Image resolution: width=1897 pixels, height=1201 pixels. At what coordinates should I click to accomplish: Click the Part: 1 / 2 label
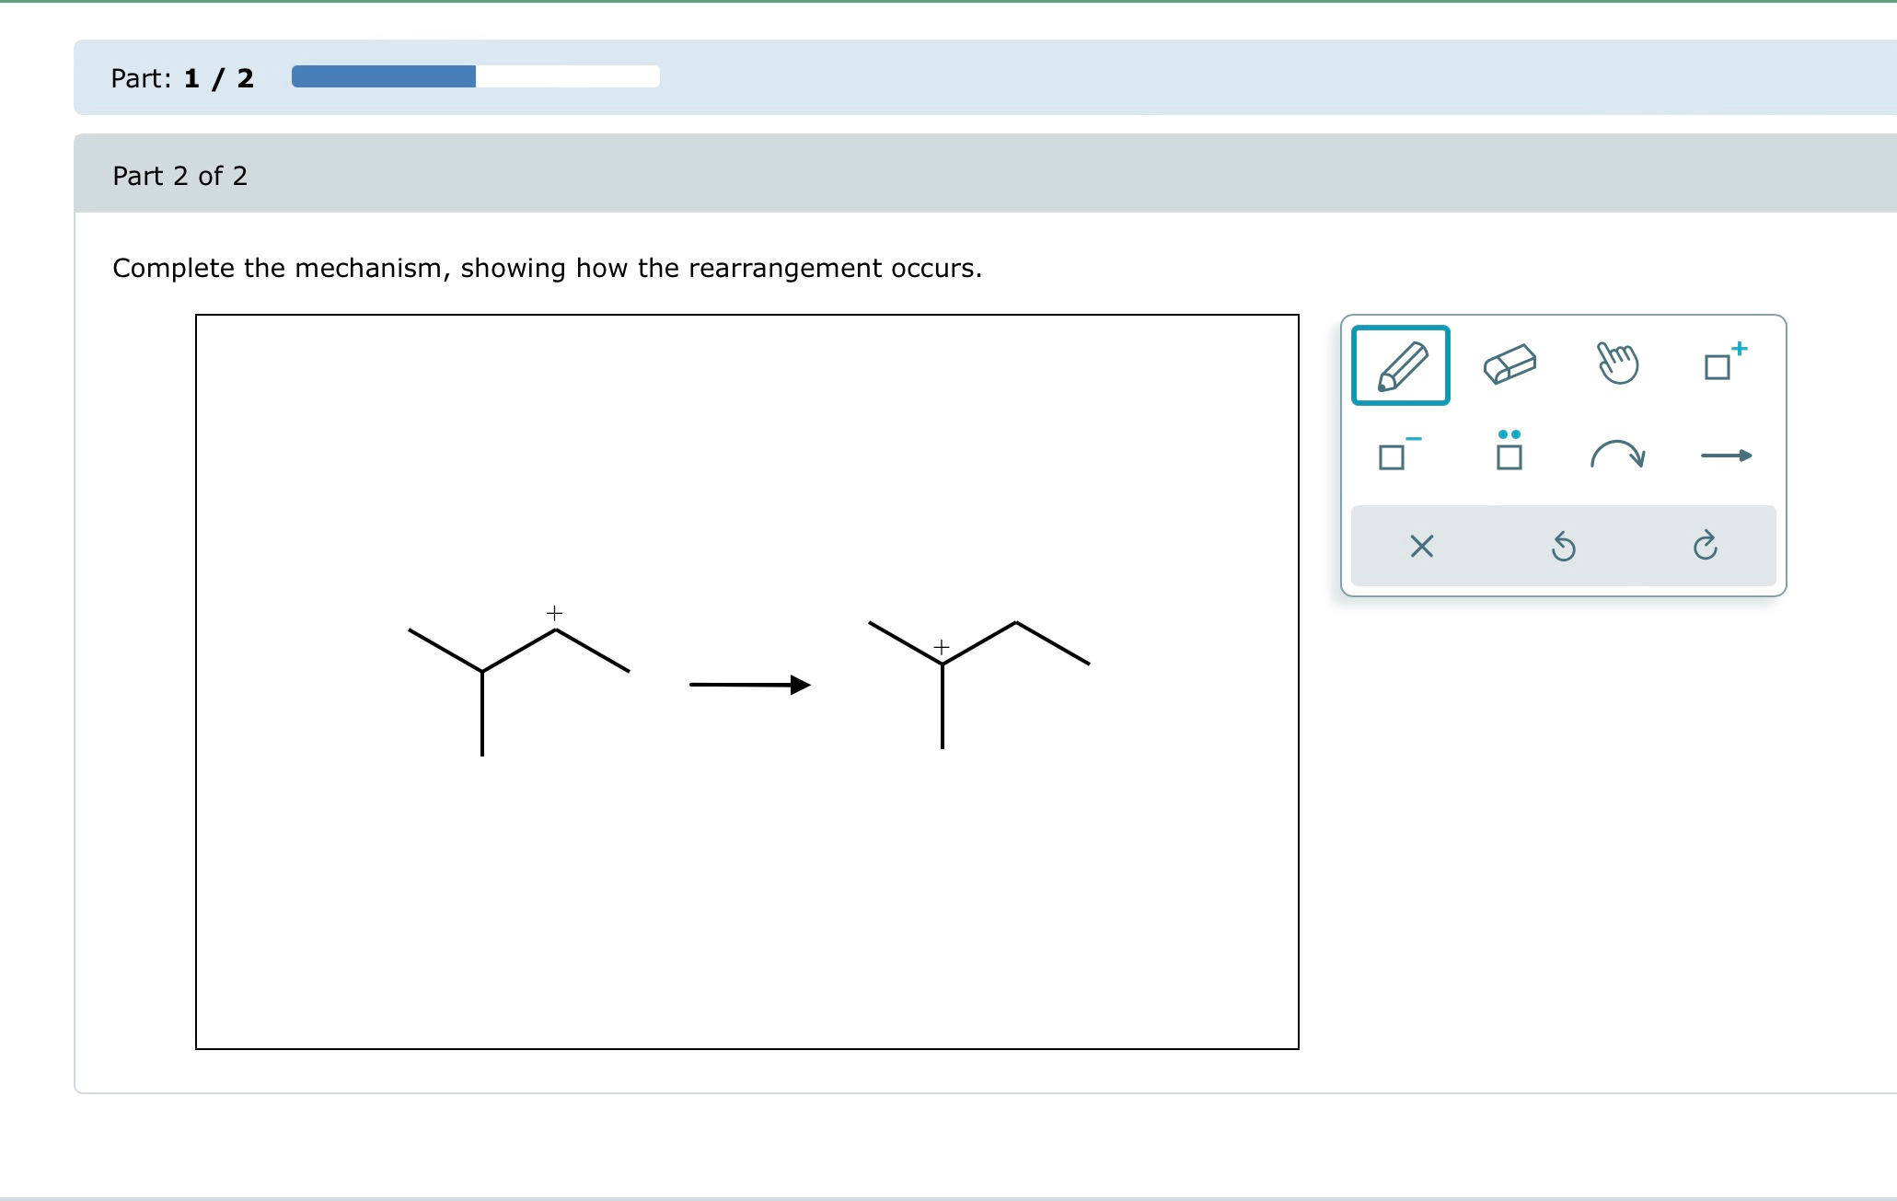[x=180, y=77]
